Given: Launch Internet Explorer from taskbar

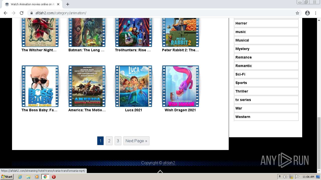Looking at the screenshot, I should [20, 177].
